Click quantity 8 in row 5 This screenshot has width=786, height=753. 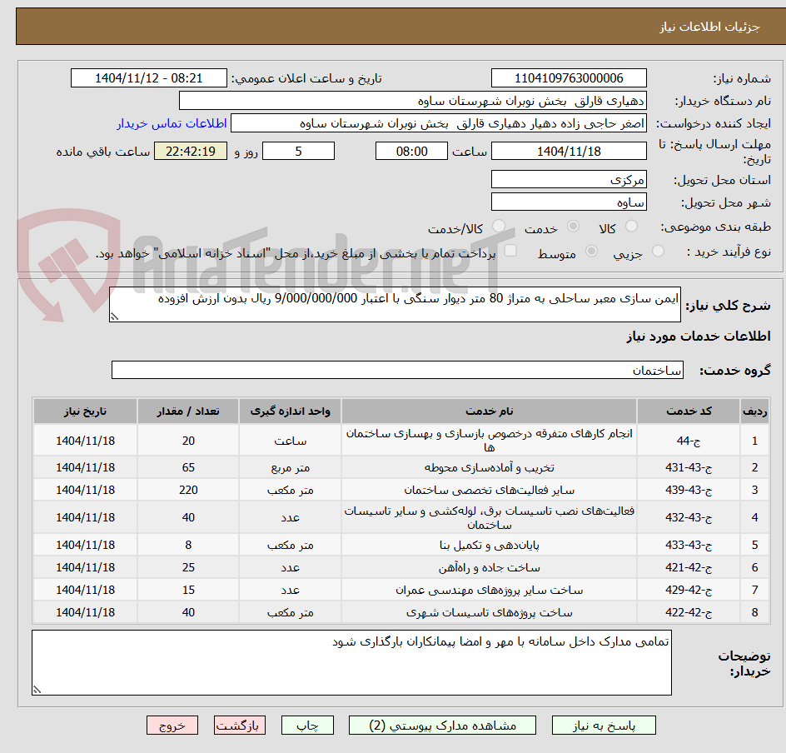tap(188, 545)
